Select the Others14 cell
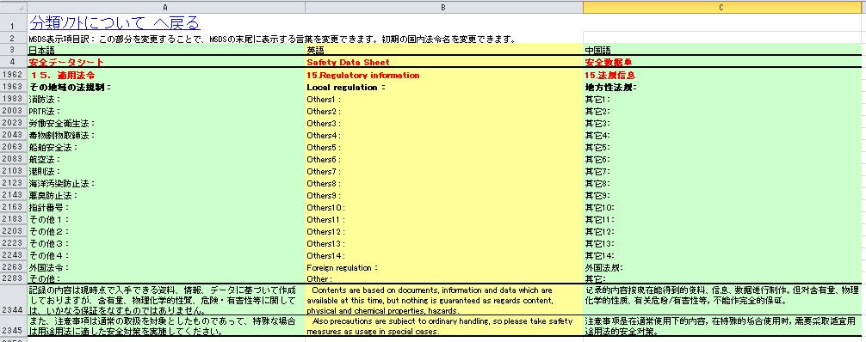Screen dimensions: 866x342 coord(443,255)
